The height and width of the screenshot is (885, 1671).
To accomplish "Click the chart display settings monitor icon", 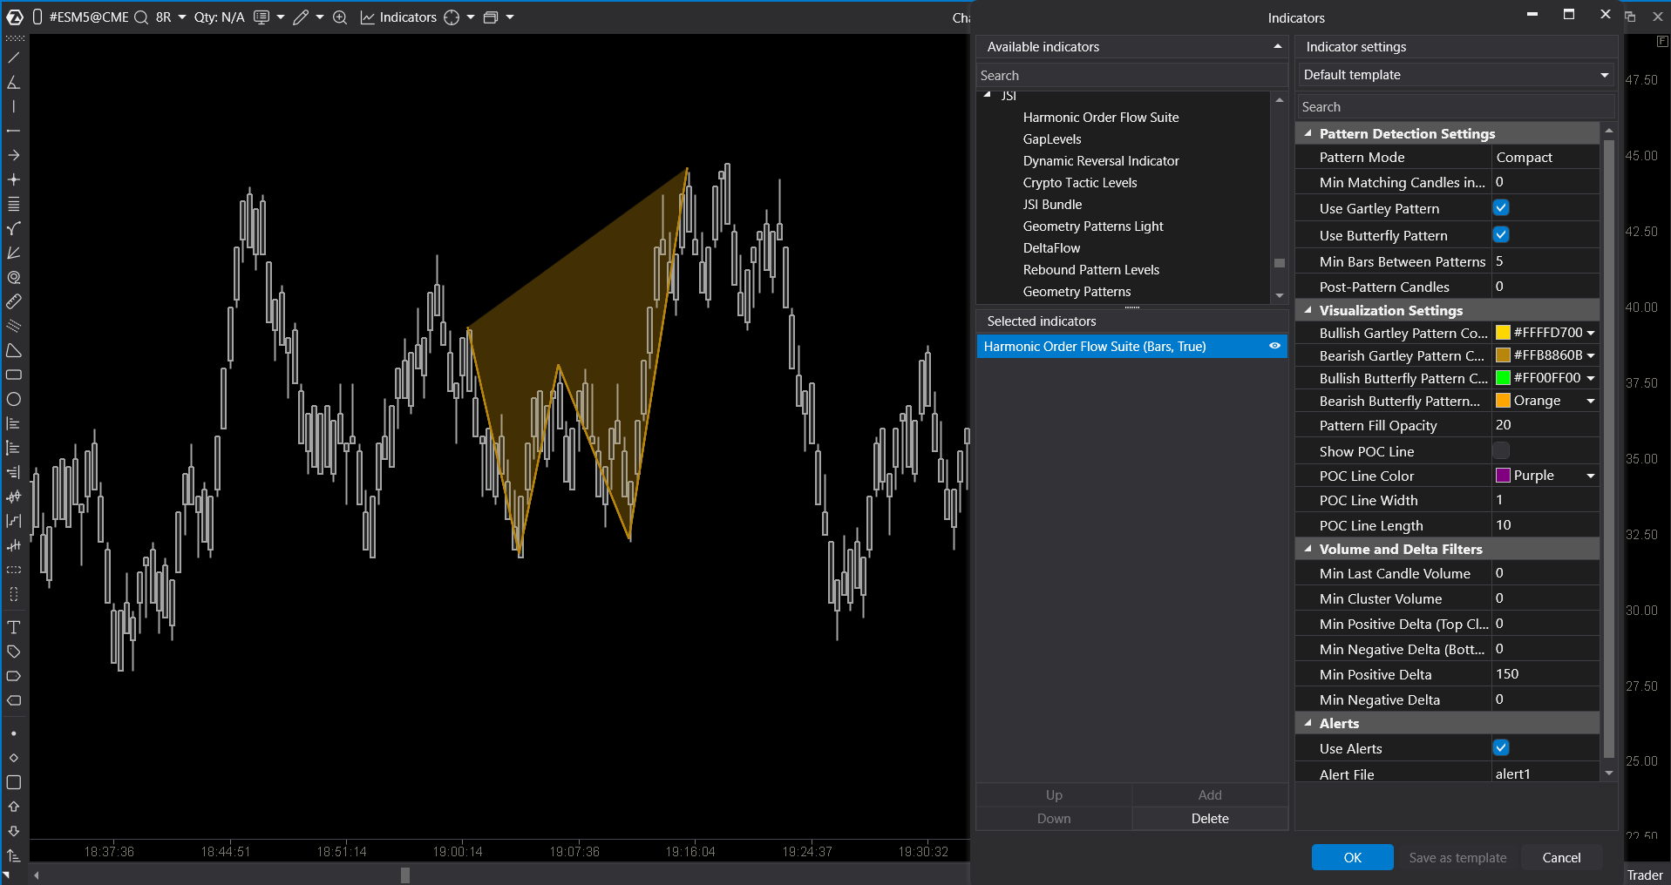I will coord(262,17).
